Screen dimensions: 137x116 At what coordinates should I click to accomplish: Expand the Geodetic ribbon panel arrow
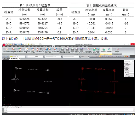[x=109, y=54]
